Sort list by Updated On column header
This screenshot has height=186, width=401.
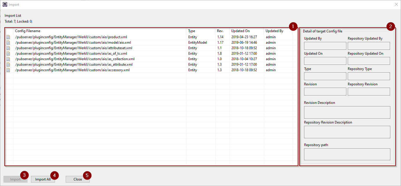[x=240, y=31]
